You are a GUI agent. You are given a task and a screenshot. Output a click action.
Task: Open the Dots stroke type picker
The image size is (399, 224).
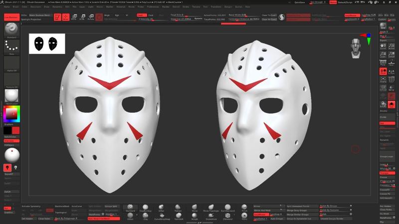(x=11, y=46)
